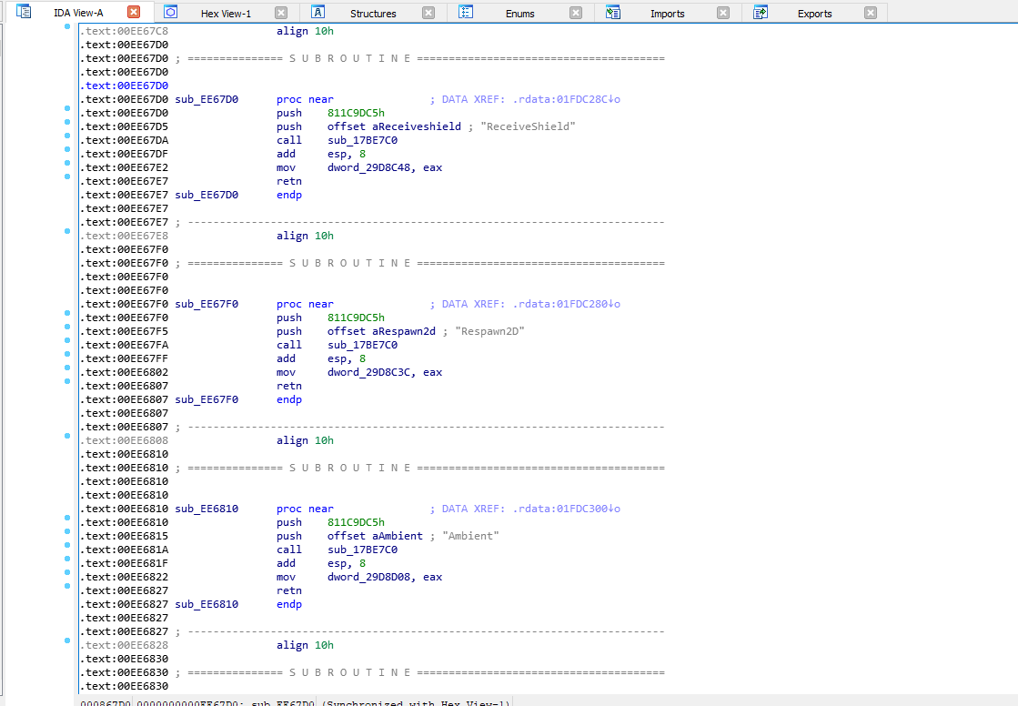
Task: Click constant 811C9DC5h at address 00EE67D0
Action: click(356, 113)
